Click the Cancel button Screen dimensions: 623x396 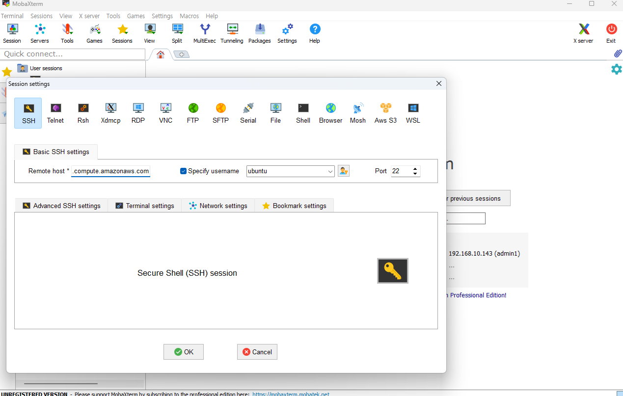pyautogui.click(x=257, y=352)
